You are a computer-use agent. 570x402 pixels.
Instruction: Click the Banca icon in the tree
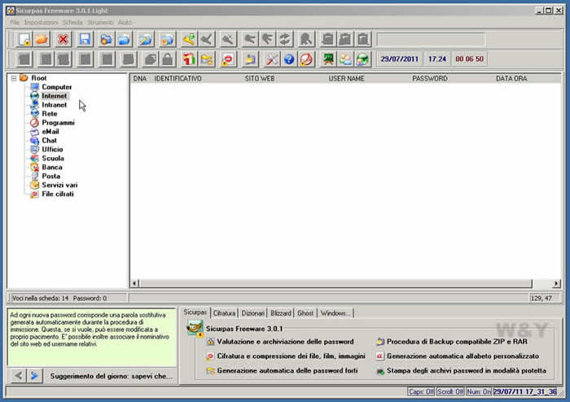tap(34, 167)
